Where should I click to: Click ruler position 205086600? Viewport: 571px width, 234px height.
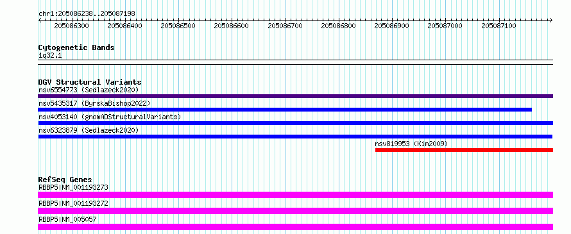pos(231,26)
